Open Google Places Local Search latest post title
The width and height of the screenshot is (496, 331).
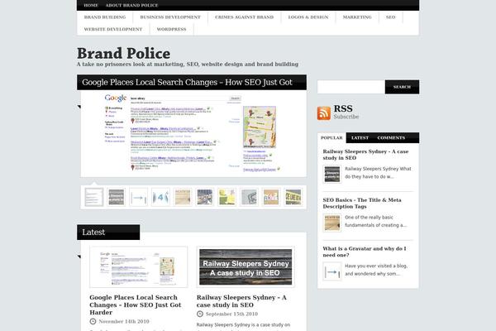[x=136, y=305]
